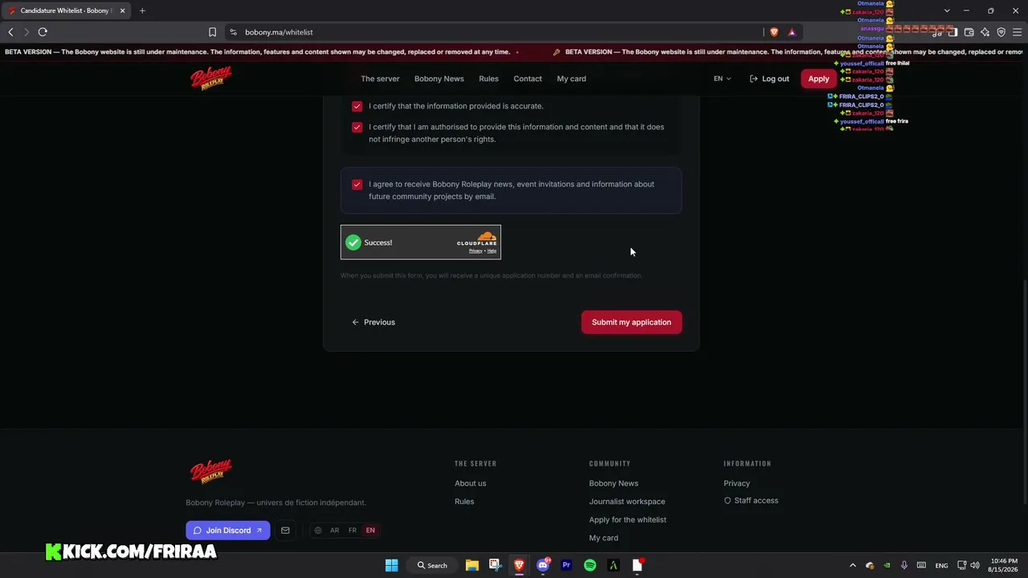The image size is (1028, 578).
Task: Untick the receive news by email checkbox
Action: tap(357, 185)
